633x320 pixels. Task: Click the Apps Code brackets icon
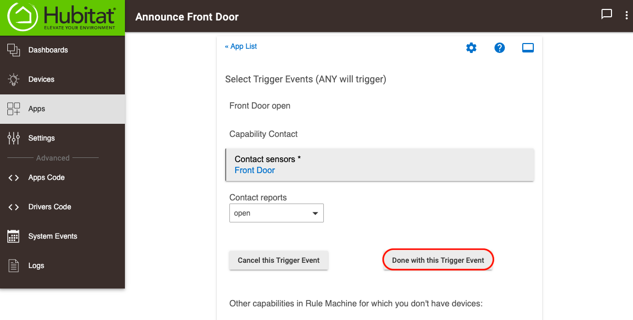pyautogui.click(x=13, y=177)
